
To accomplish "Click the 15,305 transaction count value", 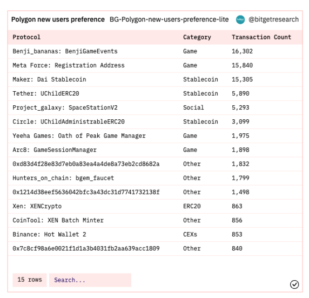I will 242,79.
